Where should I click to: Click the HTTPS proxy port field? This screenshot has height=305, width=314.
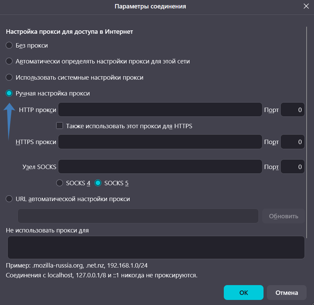(292, 142)
